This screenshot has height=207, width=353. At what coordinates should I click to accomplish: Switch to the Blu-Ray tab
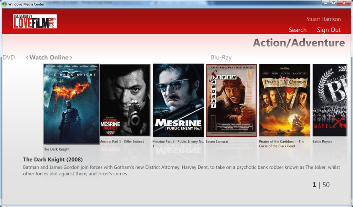pos(221,58)
